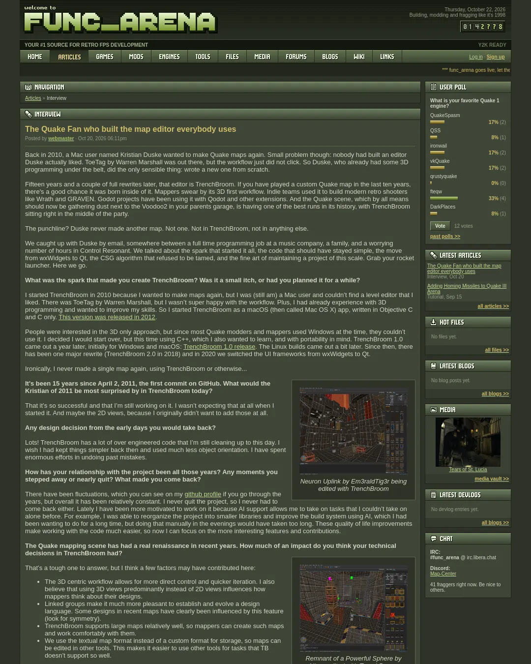Open the Tears of St. Lucia thumbnail
This screenshot has height=664, width=531.
coord(468,442)
